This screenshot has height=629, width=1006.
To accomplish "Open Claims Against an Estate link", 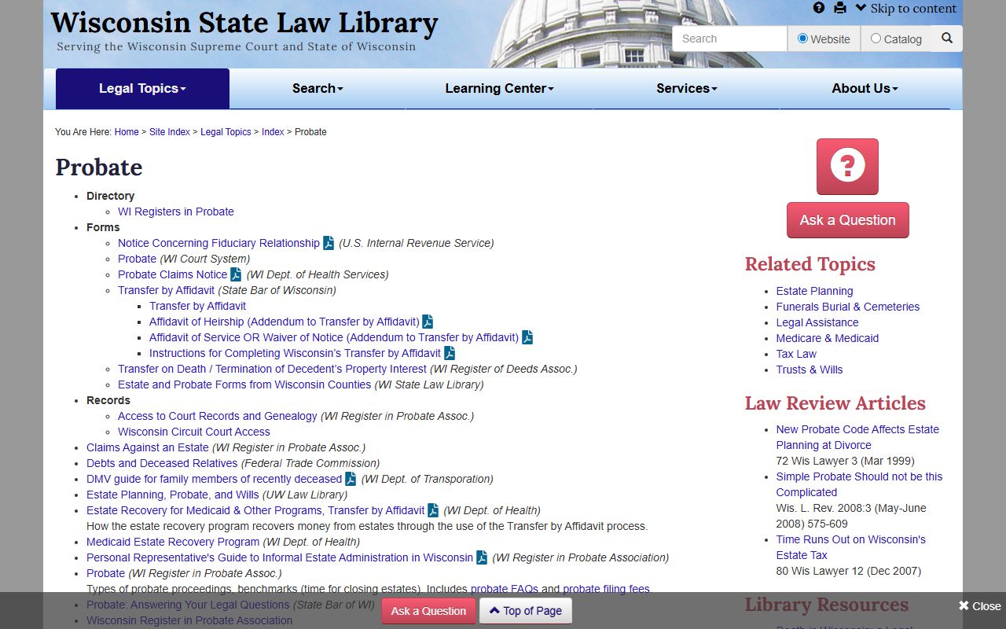I will (148, 447).
